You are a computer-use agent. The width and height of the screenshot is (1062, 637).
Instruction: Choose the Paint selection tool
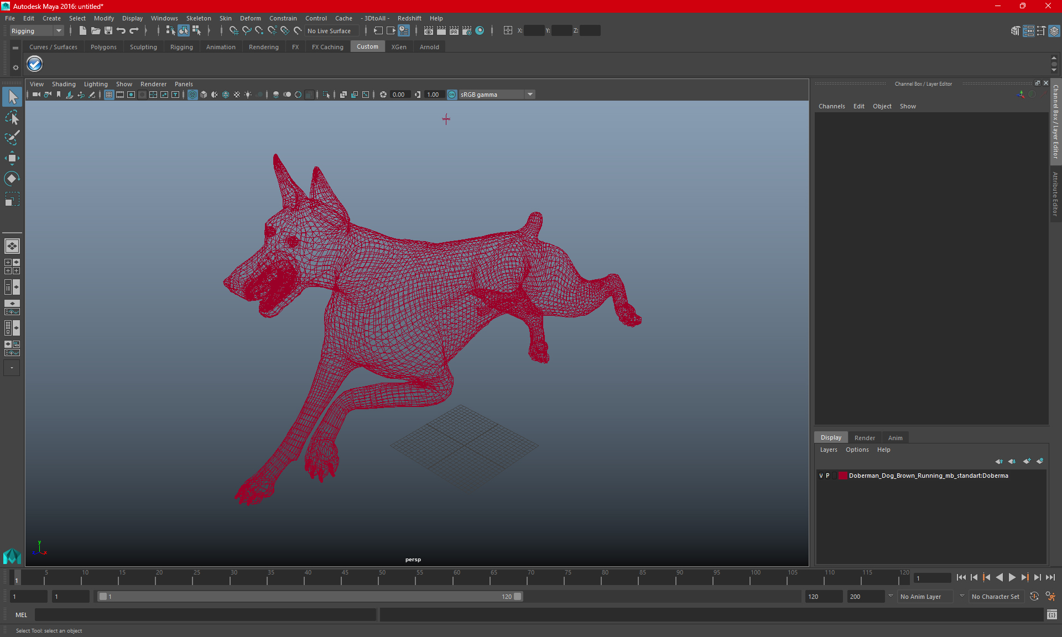pyautogui.click(x=12, y=138)
